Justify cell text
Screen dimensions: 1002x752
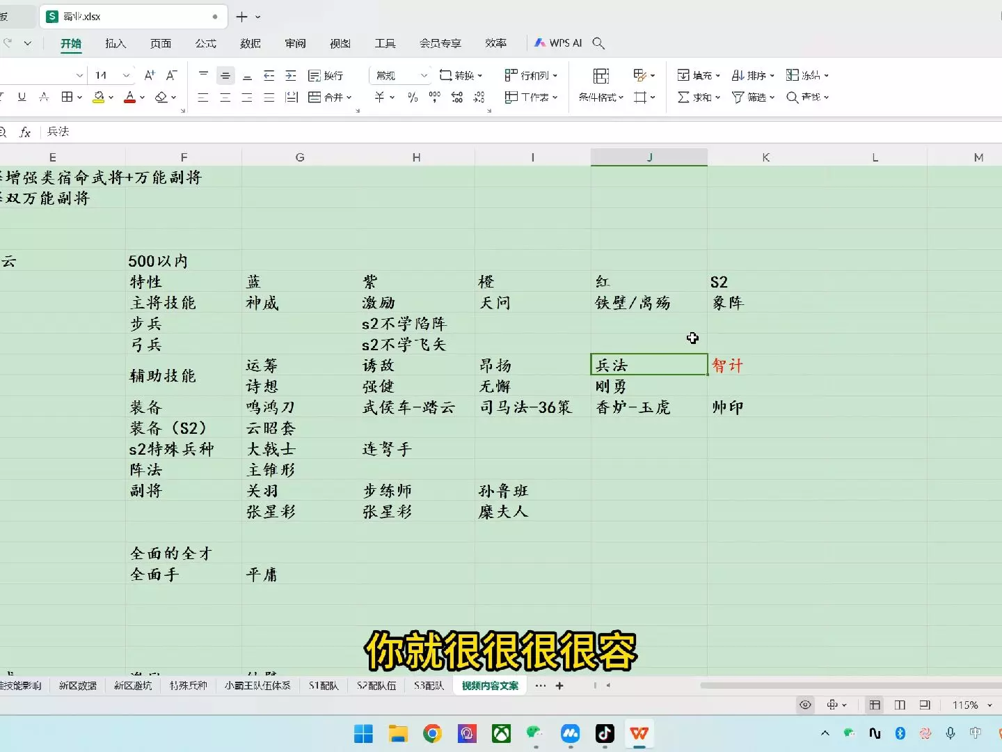coord(269,97)
